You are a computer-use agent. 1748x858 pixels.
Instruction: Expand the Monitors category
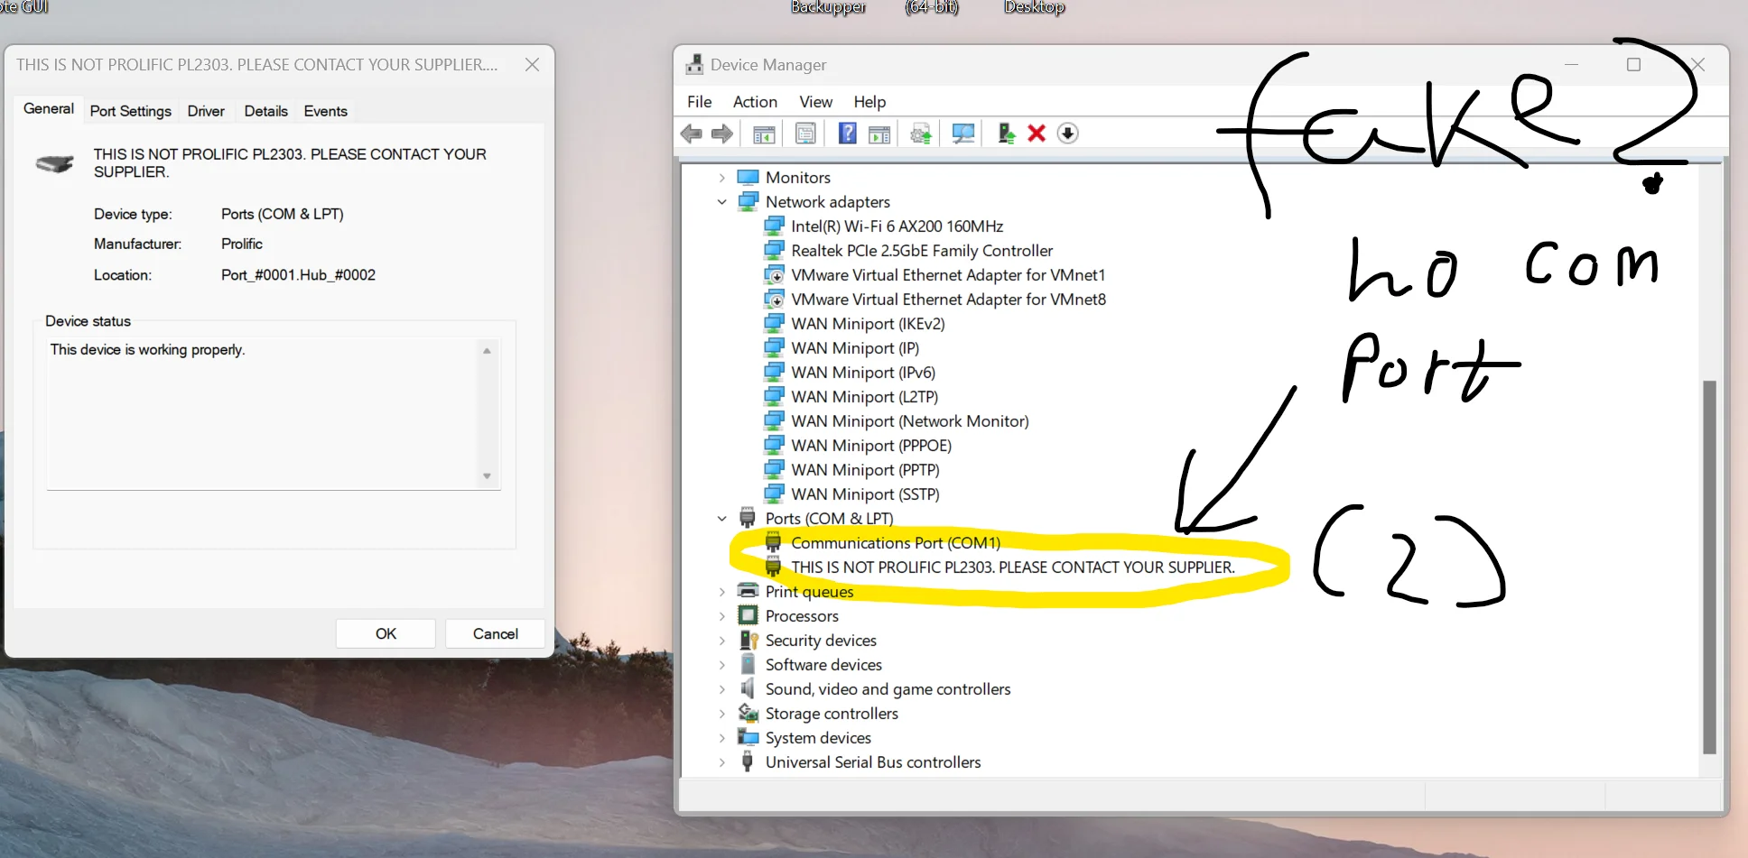click(x=722, y=178)
